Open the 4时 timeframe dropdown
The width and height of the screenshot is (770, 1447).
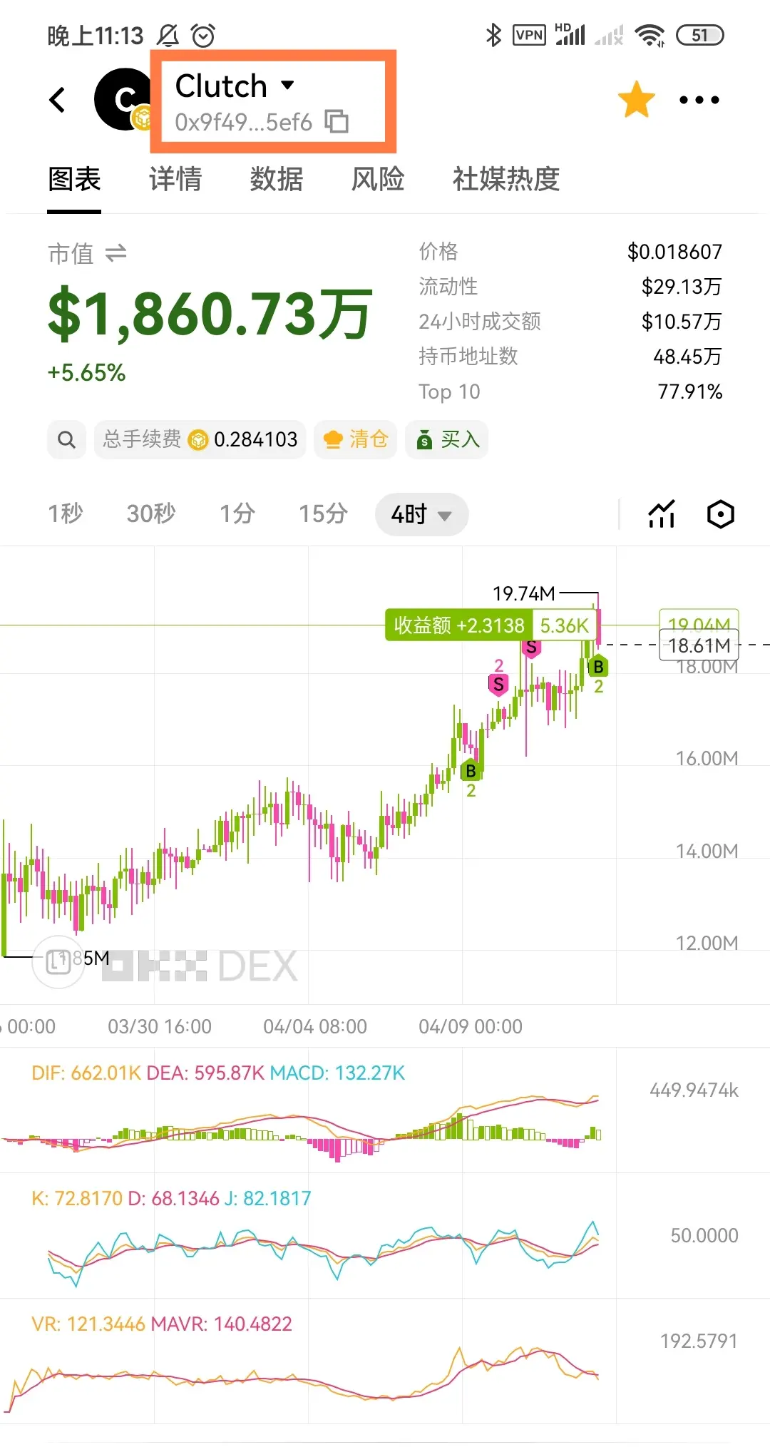click(x=421, y=514)
